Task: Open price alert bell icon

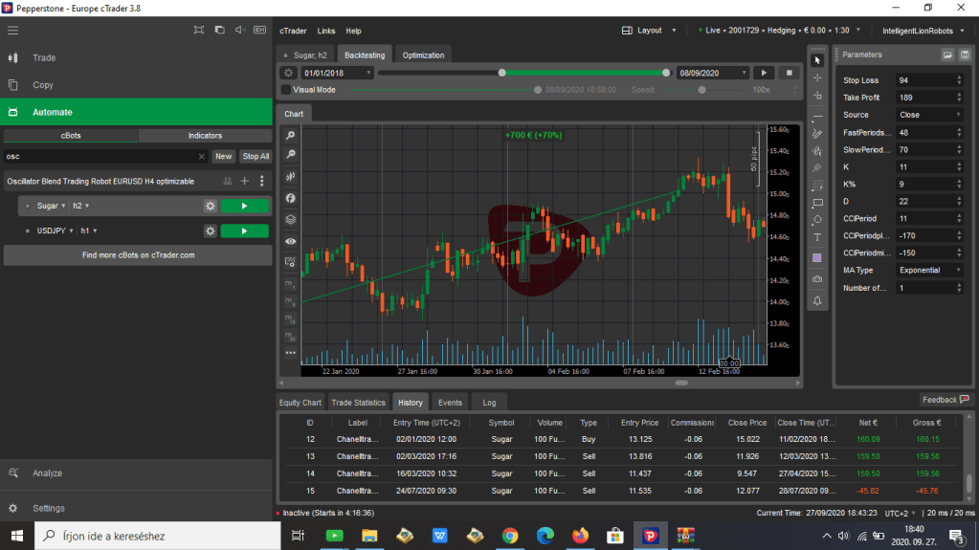Action: [x=817, y=300]
